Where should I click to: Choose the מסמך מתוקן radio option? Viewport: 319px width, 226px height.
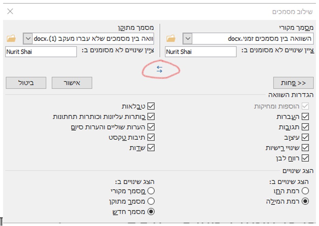point(151,201)
